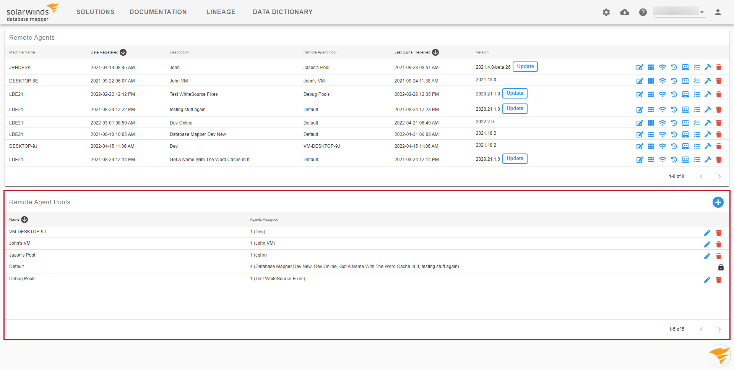Click the SolarWinds Database Mapper logo
The image size is (734, 370).
click(32, 12)
